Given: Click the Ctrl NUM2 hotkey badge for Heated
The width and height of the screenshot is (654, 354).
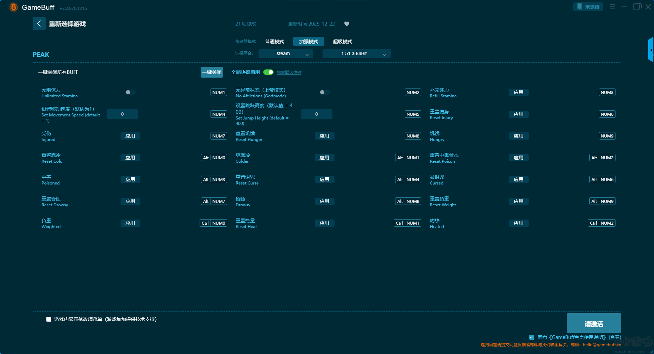Looking at the screenshot, I should pyautogui.click(x=602, y=223).
